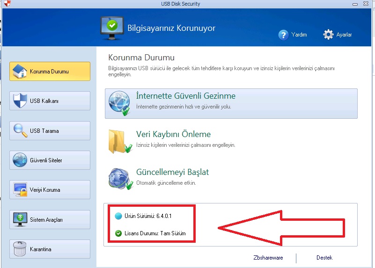
Task: Click the trash bin icon for Karantina
Action: click(20, 249)
